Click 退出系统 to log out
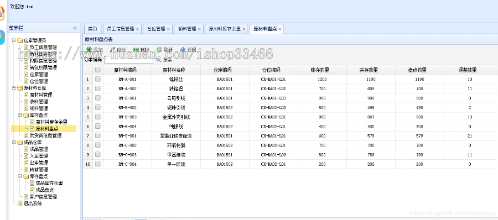498x220 pixels. pyautogui.click(x=33, y=203)
